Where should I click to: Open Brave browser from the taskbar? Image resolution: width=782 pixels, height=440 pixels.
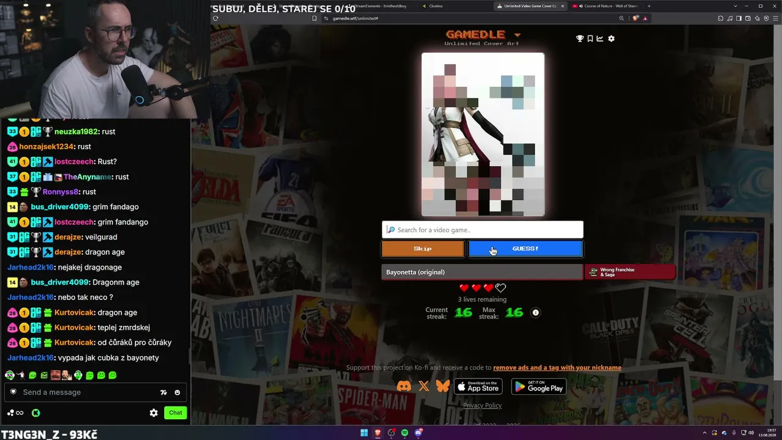(378, 433)
